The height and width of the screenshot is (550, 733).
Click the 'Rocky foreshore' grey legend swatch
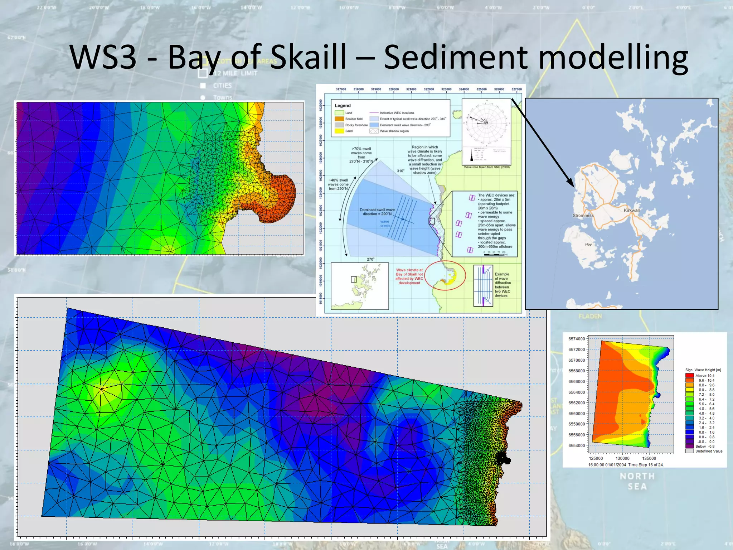pos(339,125)
